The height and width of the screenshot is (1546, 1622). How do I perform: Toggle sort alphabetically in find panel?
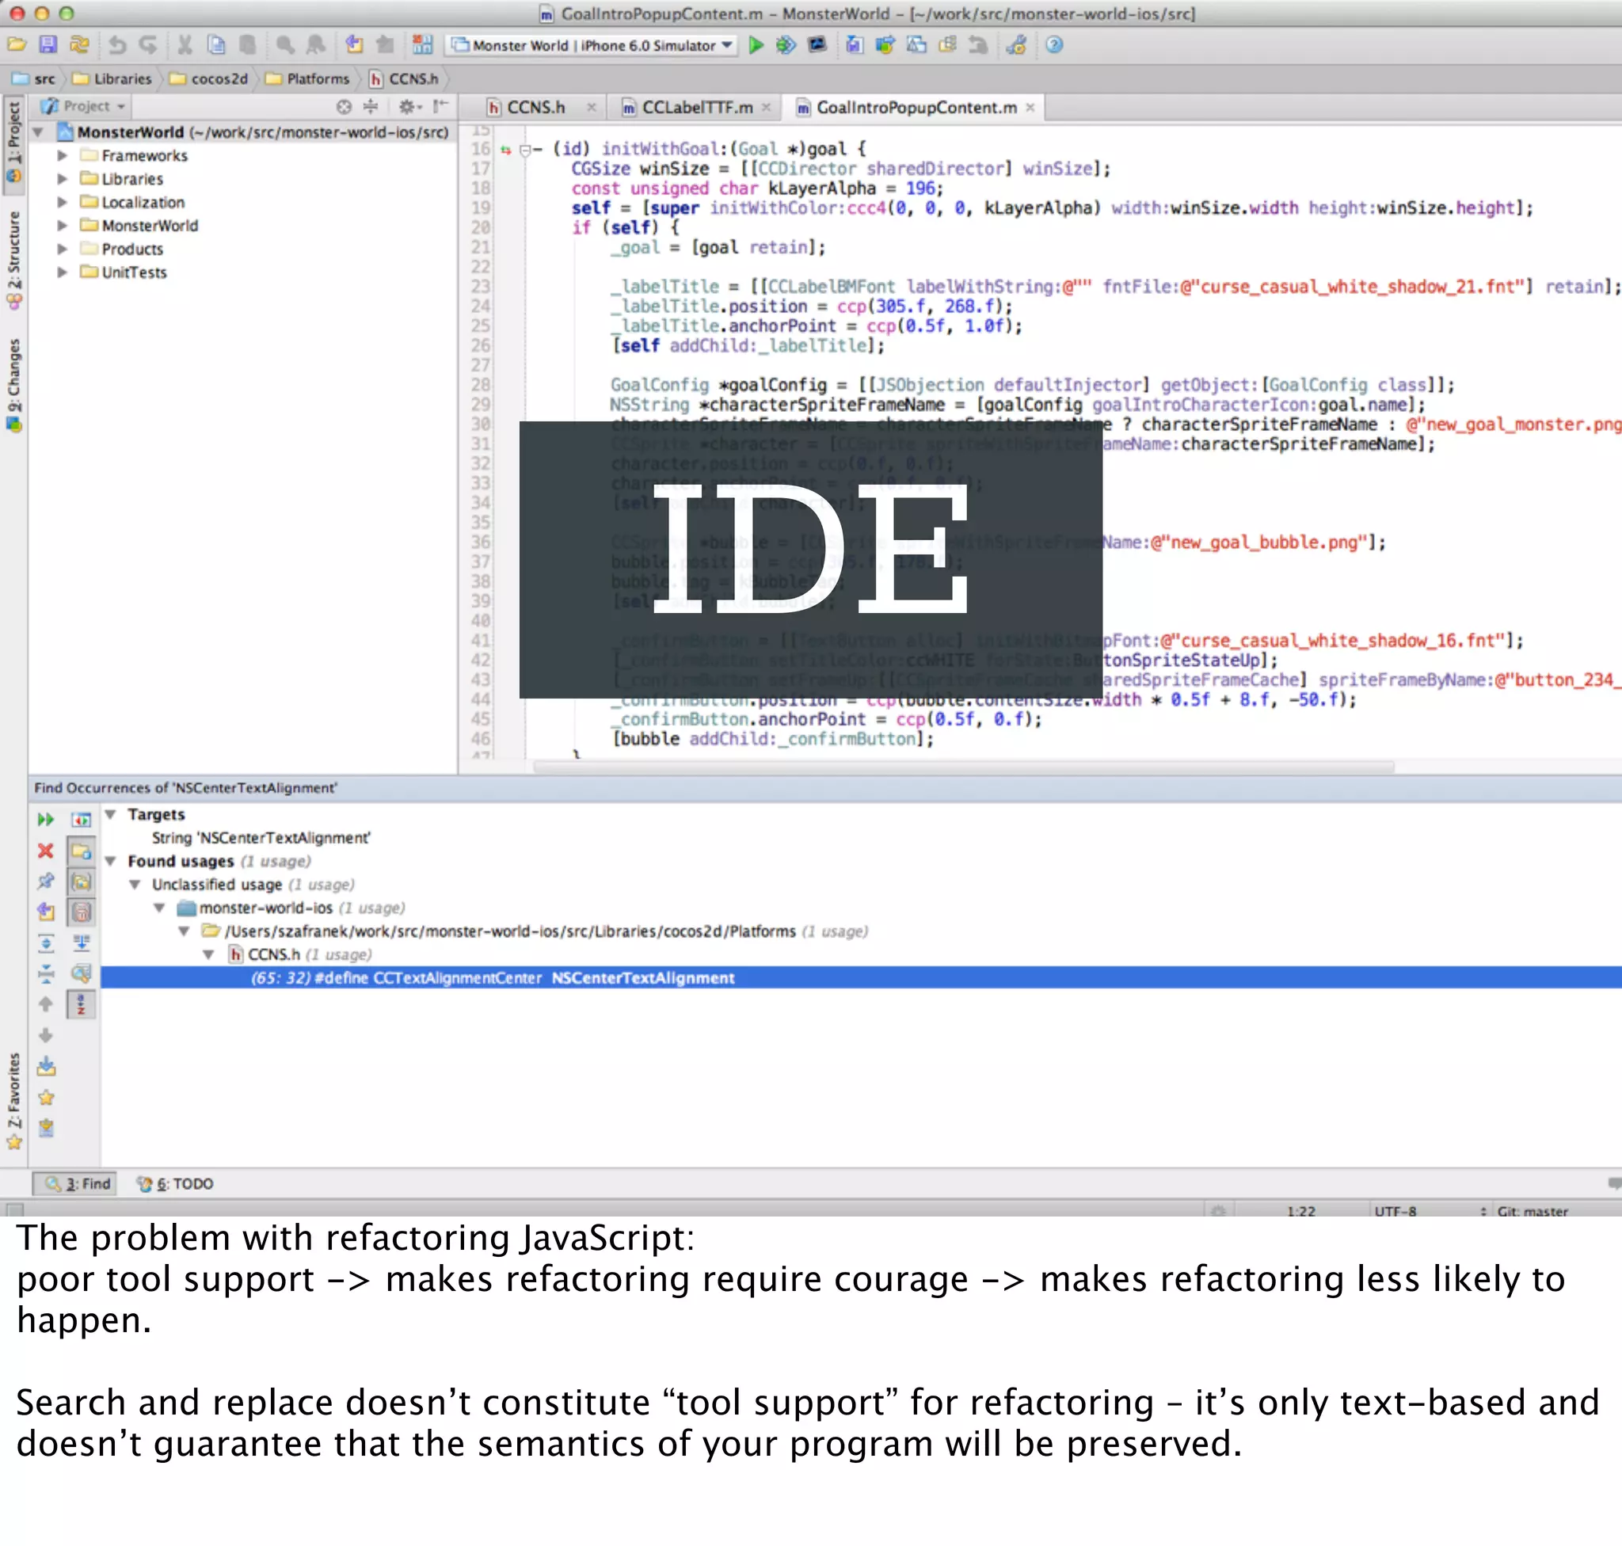point(81,1004)
